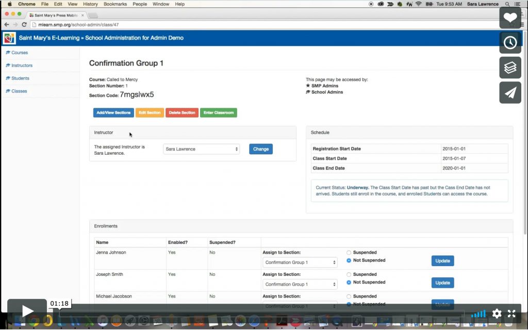This screenshot has height=330, width=528.
Task: Click the name Jenna Johnson in Enrollments
Action: click(111, 252)
